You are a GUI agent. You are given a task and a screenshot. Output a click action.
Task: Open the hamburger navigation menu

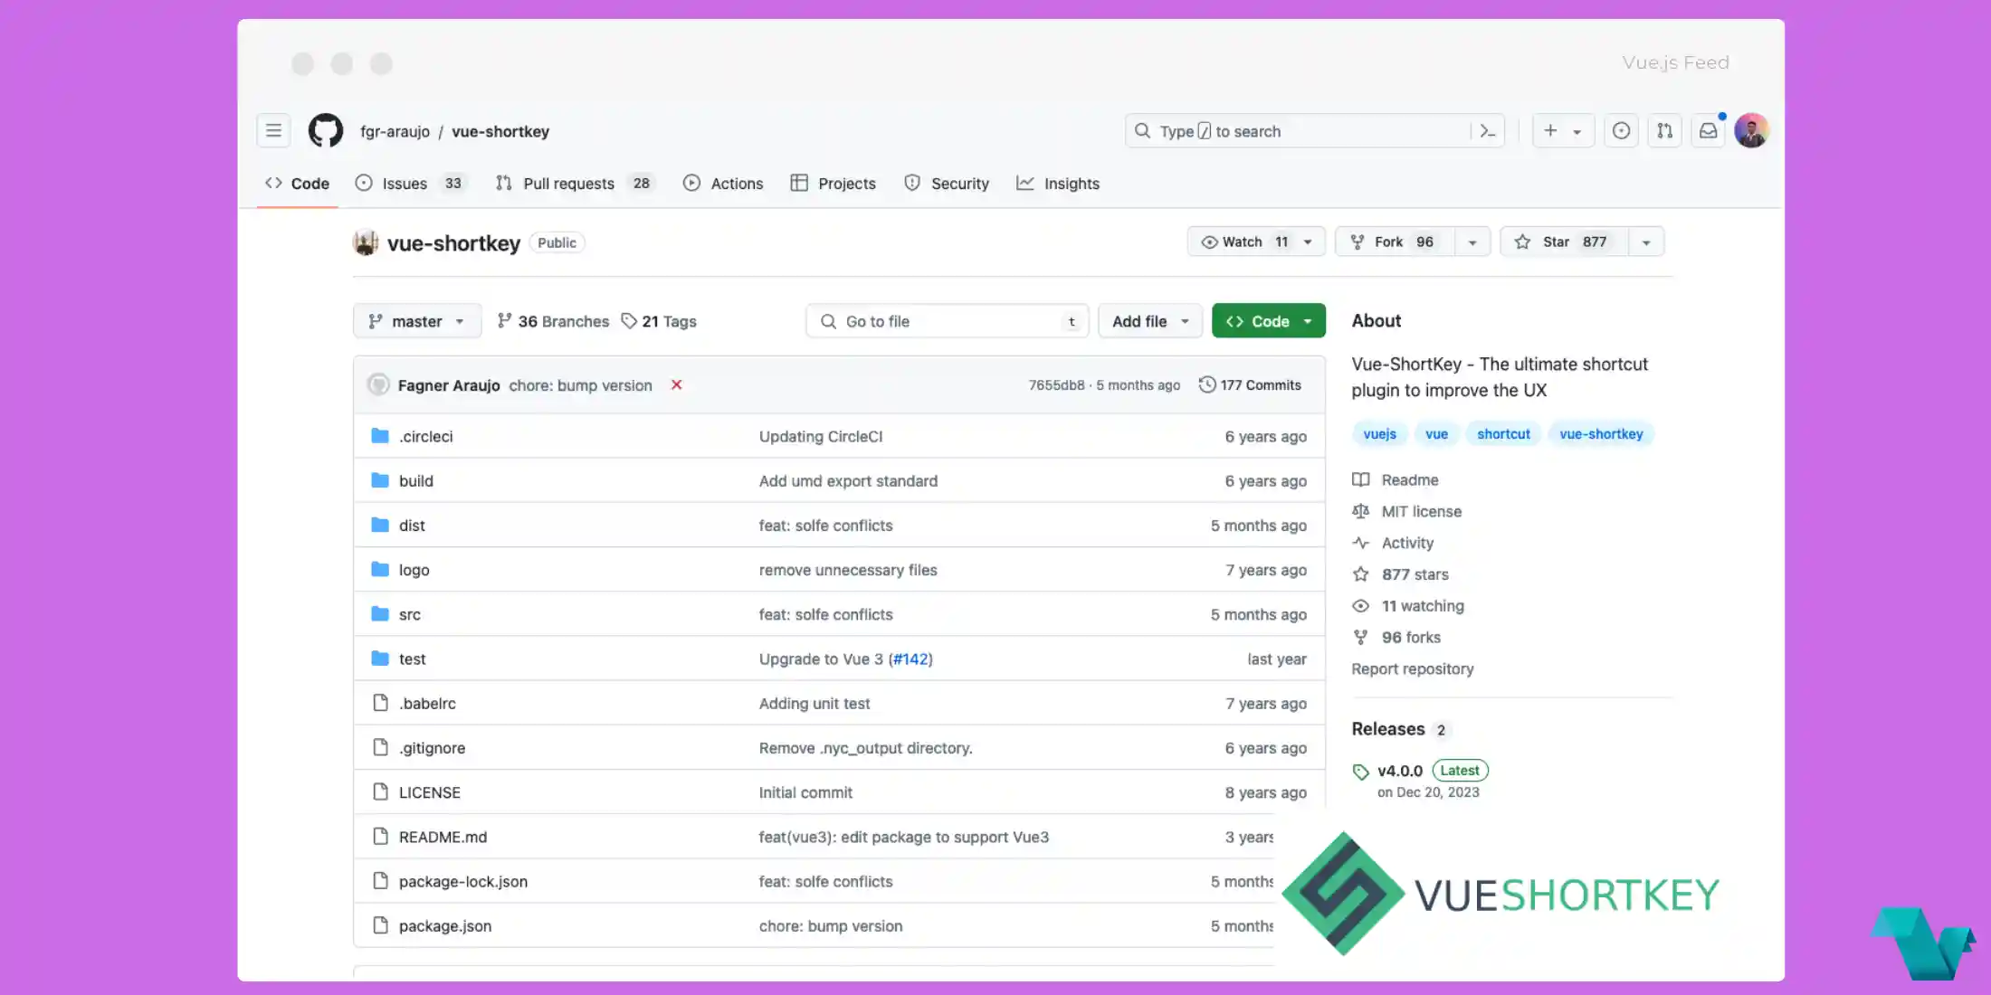pyautogui.click(x=273, y=131)
